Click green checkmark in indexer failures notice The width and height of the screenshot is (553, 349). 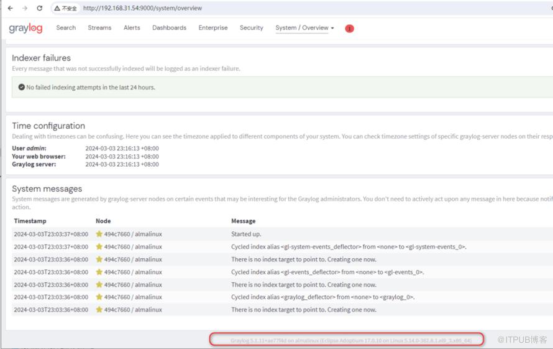click(x=21, y=88)
